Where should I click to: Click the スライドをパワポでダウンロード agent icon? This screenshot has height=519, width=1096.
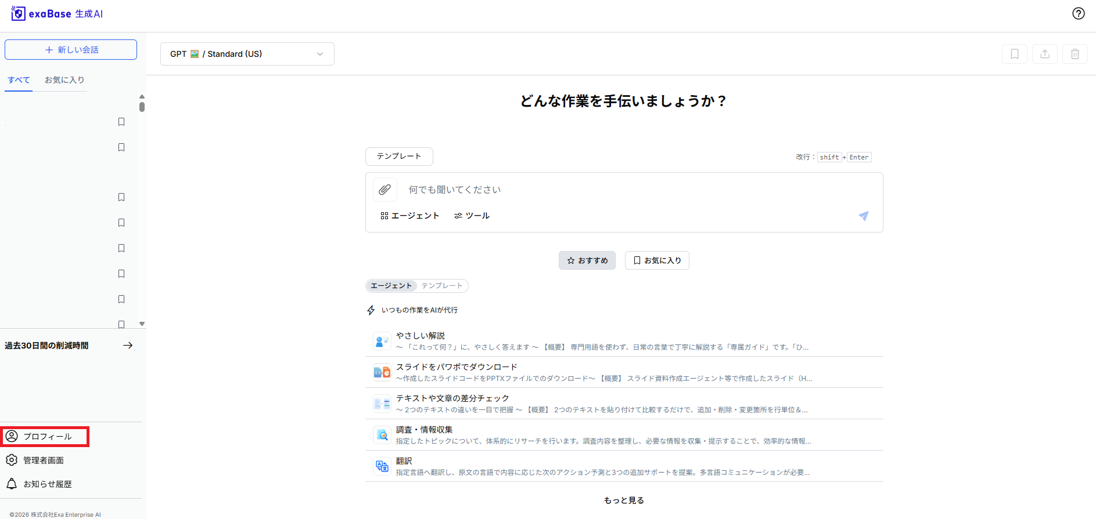[382, 372]
